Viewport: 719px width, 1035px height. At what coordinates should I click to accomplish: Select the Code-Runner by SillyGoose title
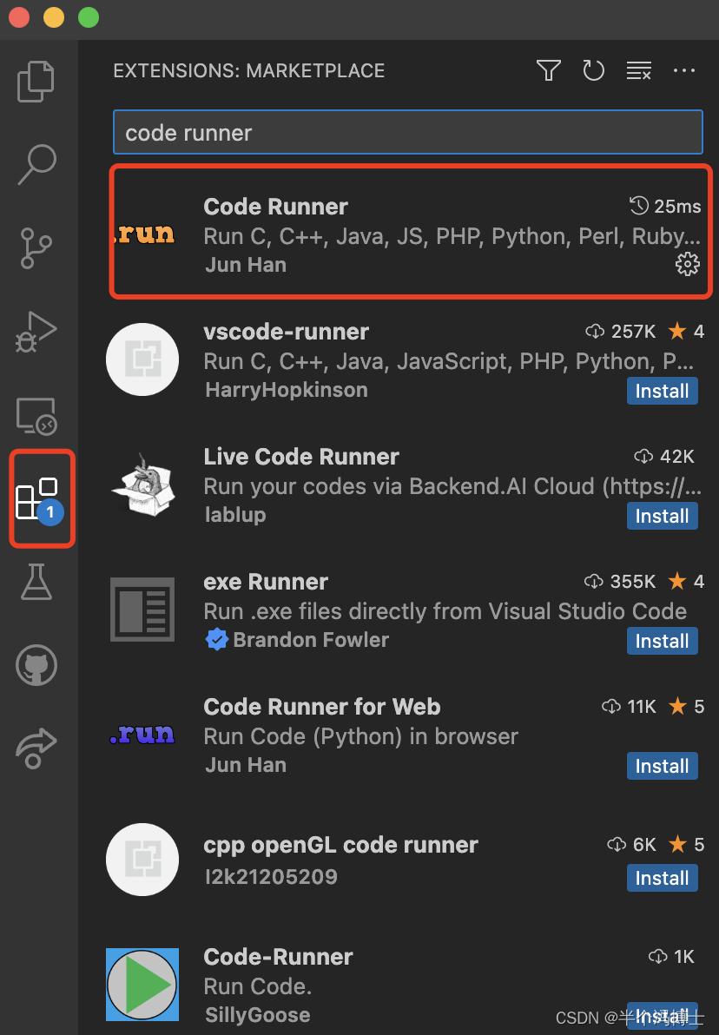278,957
